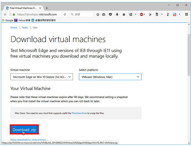Open the downloads arrow icon
Screen dimensions: 191x146
pyautogui.click(x=117, y=15)
